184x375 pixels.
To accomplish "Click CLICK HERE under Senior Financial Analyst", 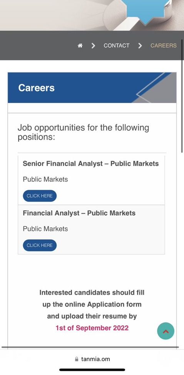I will [x=40, y=196].
